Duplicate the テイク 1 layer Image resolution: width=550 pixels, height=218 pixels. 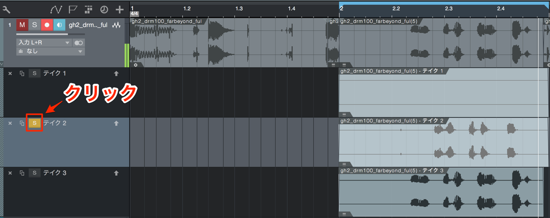point(22,74)
